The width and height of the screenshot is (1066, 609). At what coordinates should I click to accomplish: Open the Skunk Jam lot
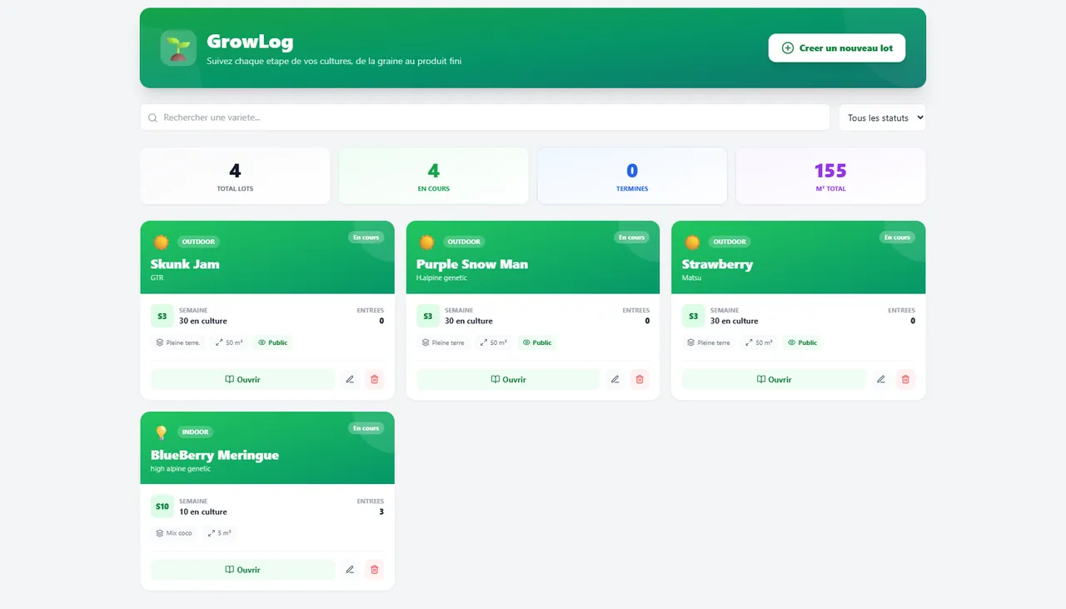pos(242,379)
